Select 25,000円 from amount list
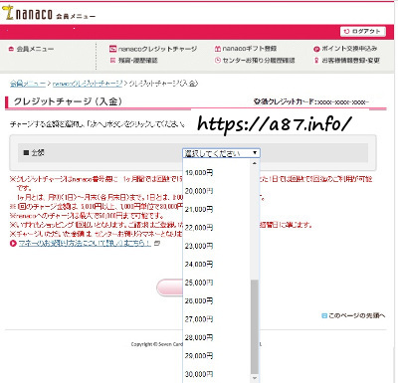Viewport: 398px width, 383px height. 199,283
